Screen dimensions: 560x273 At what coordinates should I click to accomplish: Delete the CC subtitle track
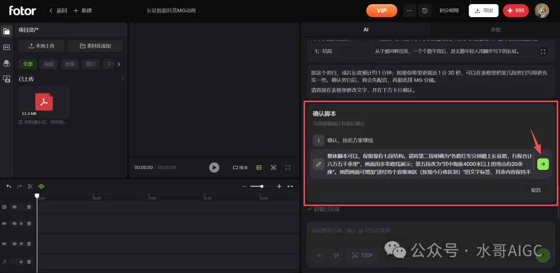tap(29, 207)
